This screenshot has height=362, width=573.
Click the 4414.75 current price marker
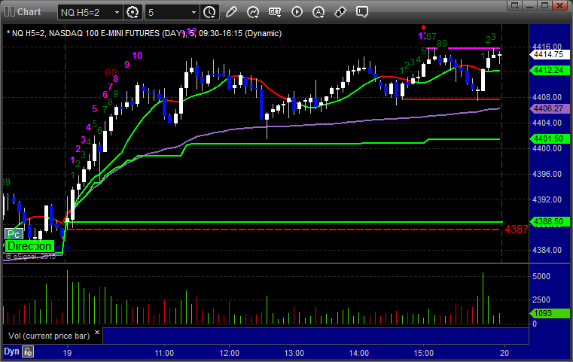pos(549,54)
